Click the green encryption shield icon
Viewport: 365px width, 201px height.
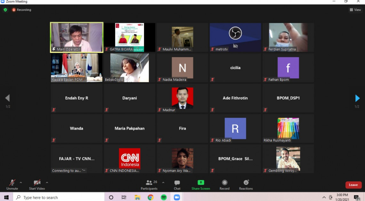[5, 10]
